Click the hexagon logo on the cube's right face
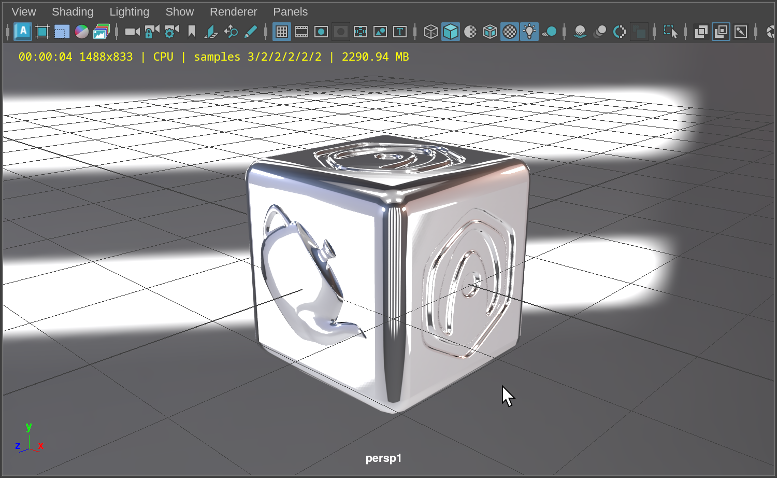Viewport: 777px width, 478px height. click(x=469, y=284)
